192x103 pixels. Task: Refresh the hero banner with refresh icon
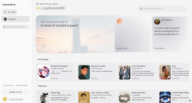tap(43, 46)
